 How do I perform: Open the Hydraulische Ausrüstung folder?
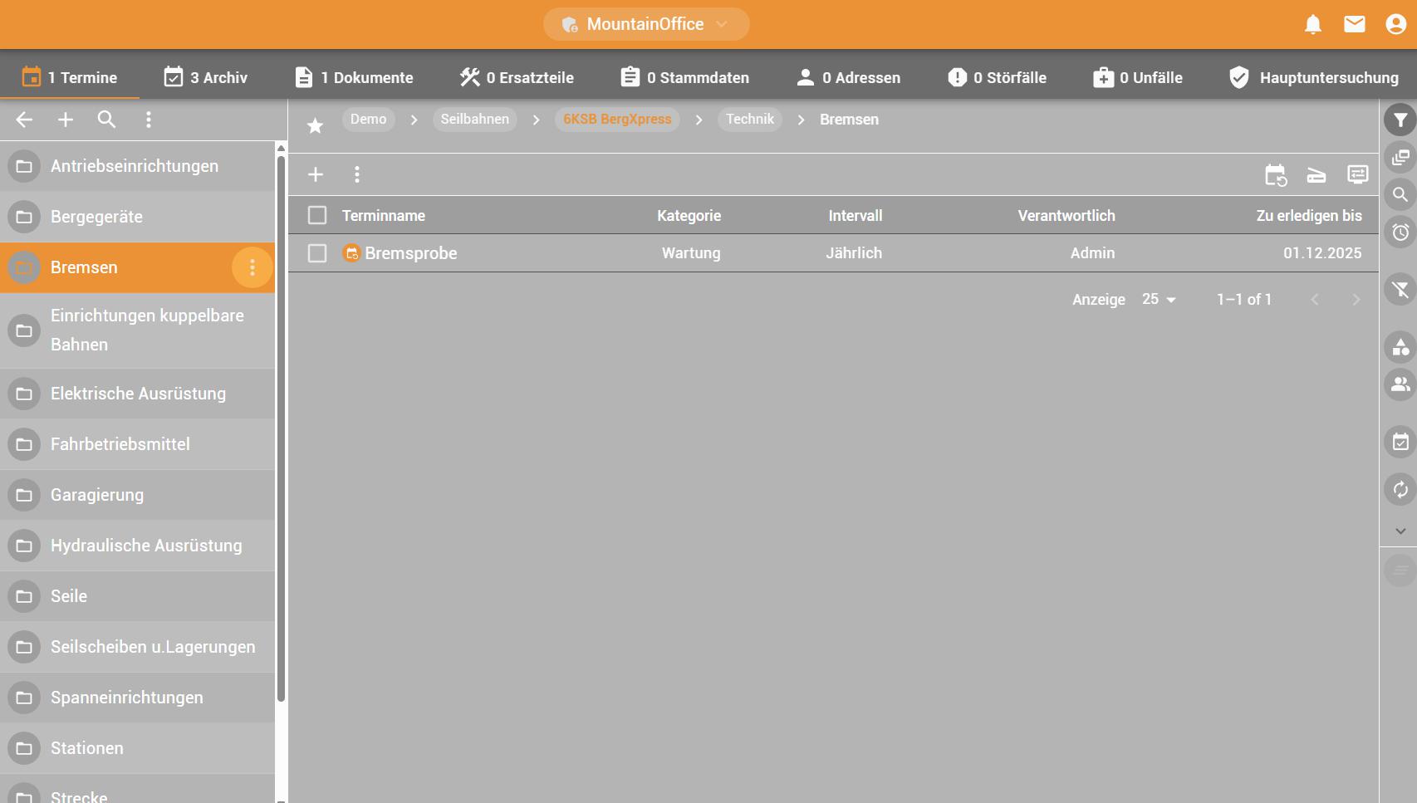[137, 546]
